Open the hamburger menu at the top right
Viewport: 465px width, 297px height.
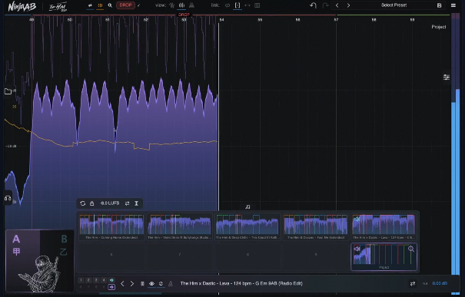453,5
